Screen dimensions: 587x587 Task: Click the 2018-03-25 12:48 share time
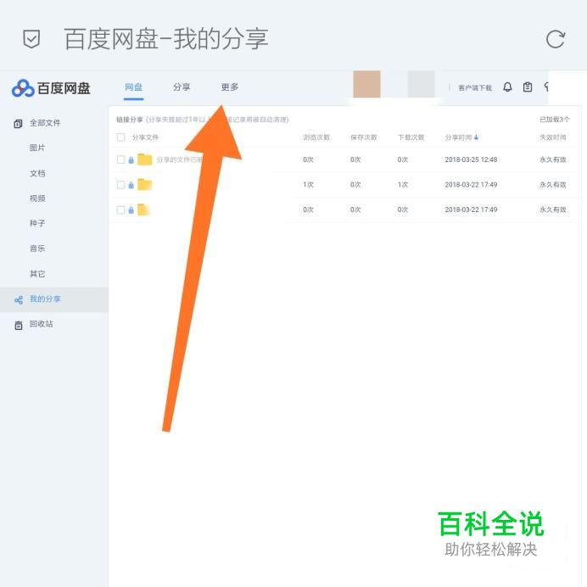click(471, 159)
